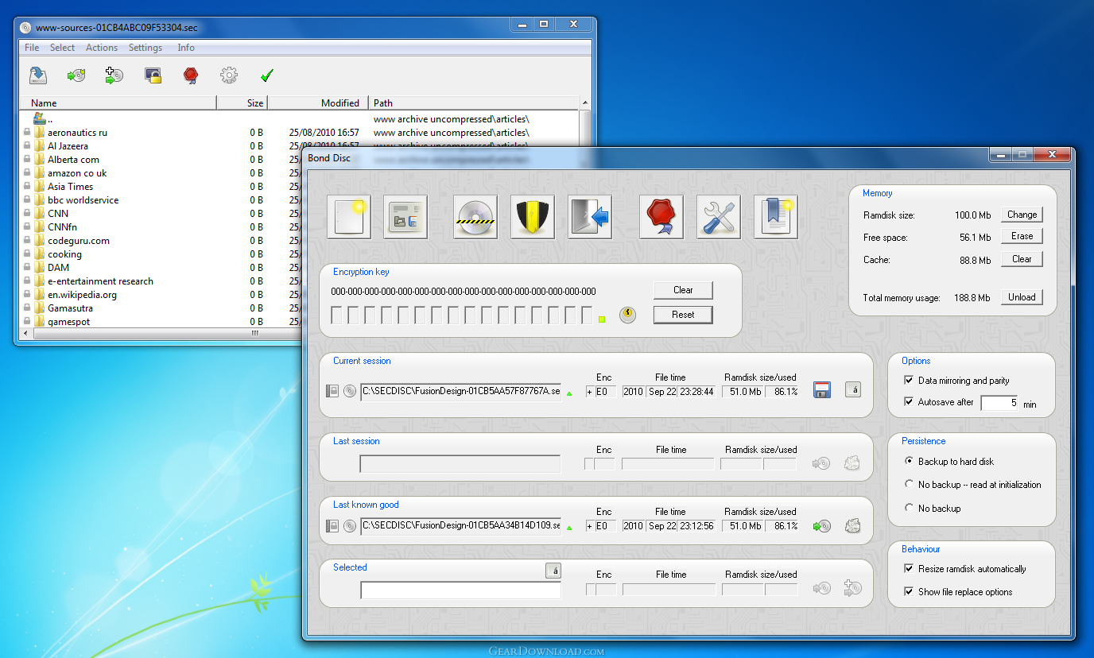The width and height of the screenshot is (1094, 658).
Task: Select the plain No backup option
Action: [x=910, y=509]
